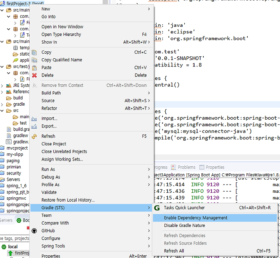Click the GitHub octocat icon
The height and width of the screenshot is (258, 280).
pyautogui.click(x=34, y=231)
